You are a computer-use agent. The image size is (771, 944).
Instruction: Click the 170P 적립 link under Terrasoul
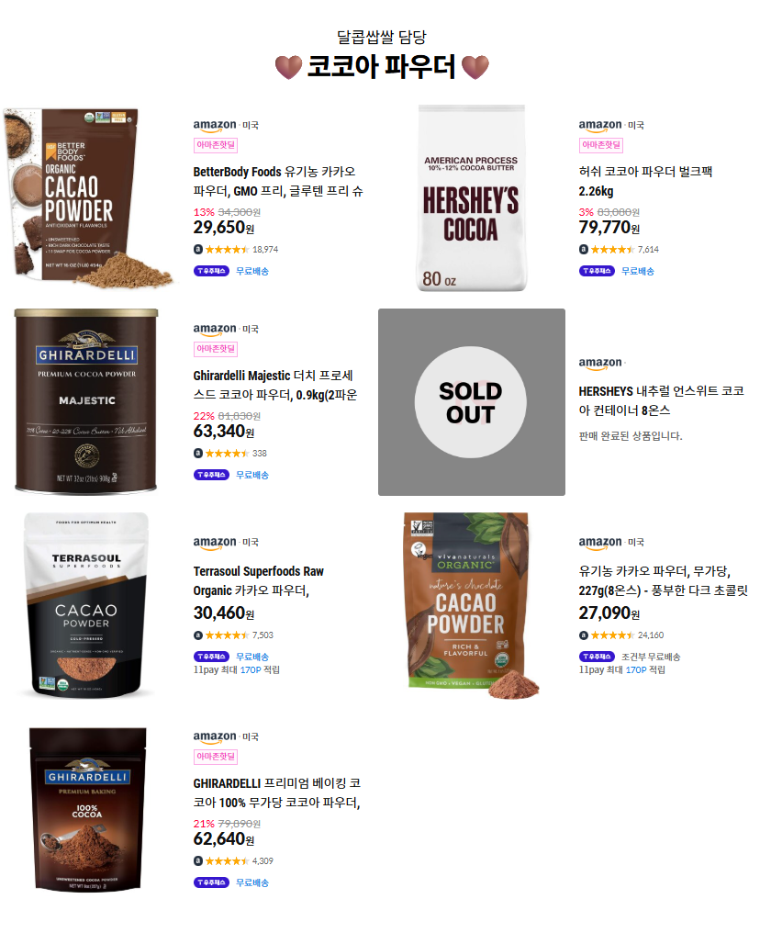pos(260,670)
